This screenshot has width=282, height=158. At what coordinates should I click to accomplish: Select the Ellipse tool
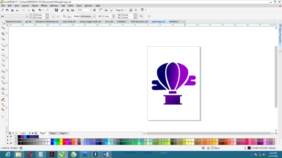(3, 60)
